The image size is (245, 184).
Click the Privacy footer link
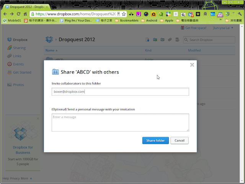point(15,178)
